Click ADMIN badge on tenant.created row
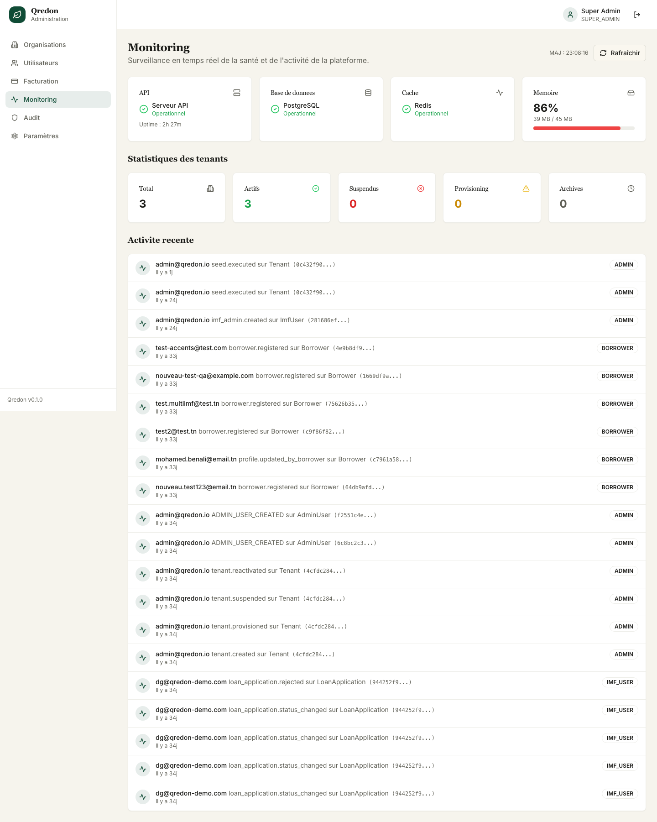The height and width of the screenshot is (822, 657). pyautogui.click(x=624, y=654)
